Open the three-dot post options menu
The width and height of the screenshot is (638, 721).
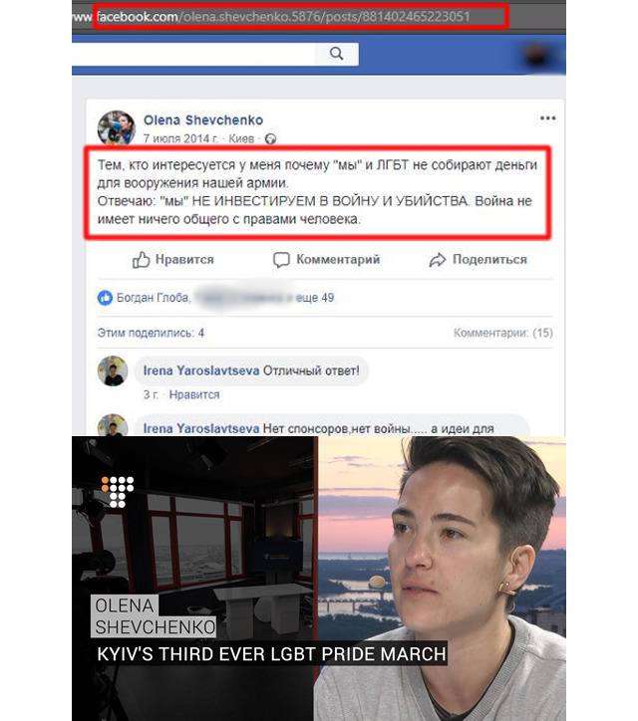(547, 119)
